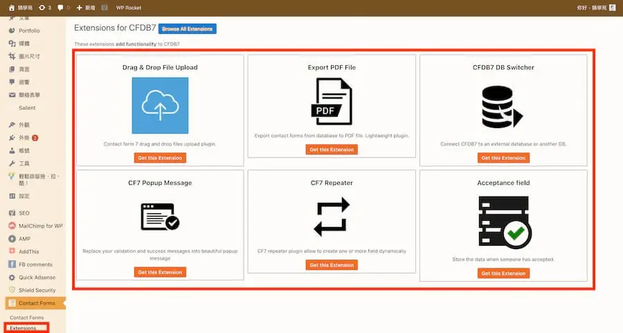Open the Portfolio sidebar menu
This screenshot has height=333, width=623.
pyautogui.click(x=29, y=30)
